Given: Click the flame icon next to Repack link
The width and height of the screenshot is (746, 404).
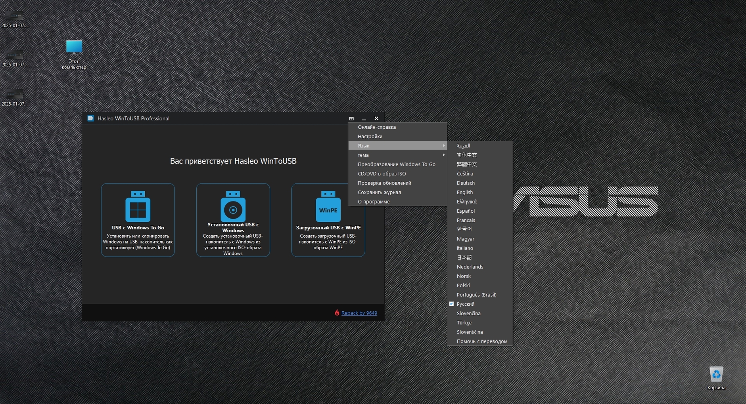Looking at the screenshot, I should point(337,313).
